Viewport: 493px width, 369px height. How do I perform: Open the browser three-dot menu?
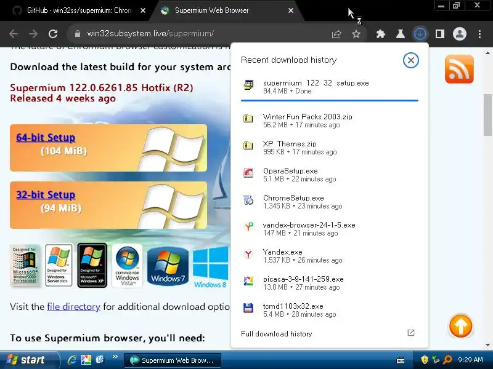tap(479, 34)
